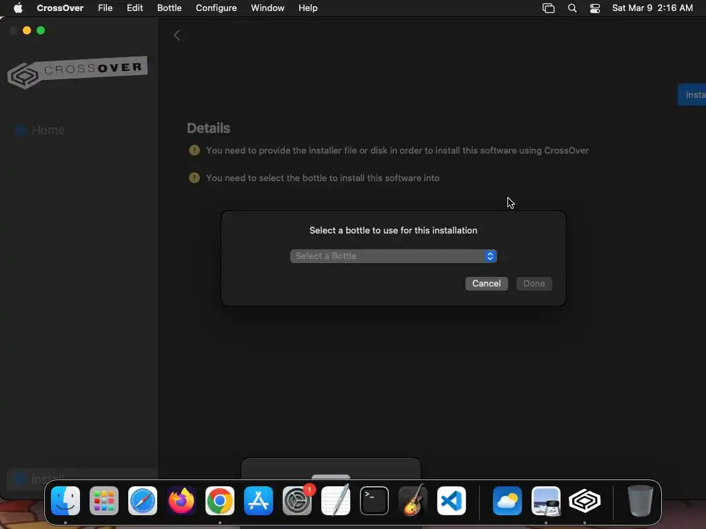
Task: Select Home in the sidebar
Action: [x=48, y=130]
